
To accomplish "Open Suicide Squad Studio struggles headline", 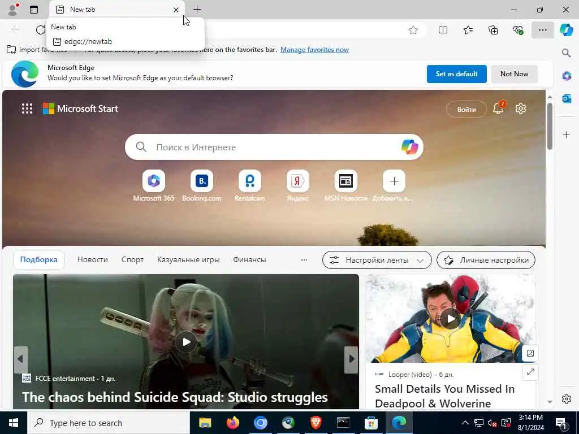I will point(175,397).
